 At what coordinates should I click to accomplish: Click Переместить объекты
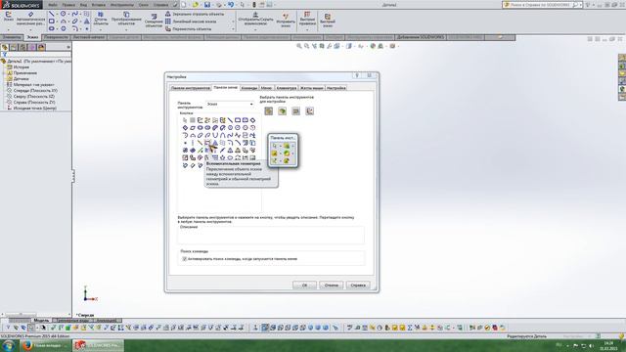click(188, 28)
